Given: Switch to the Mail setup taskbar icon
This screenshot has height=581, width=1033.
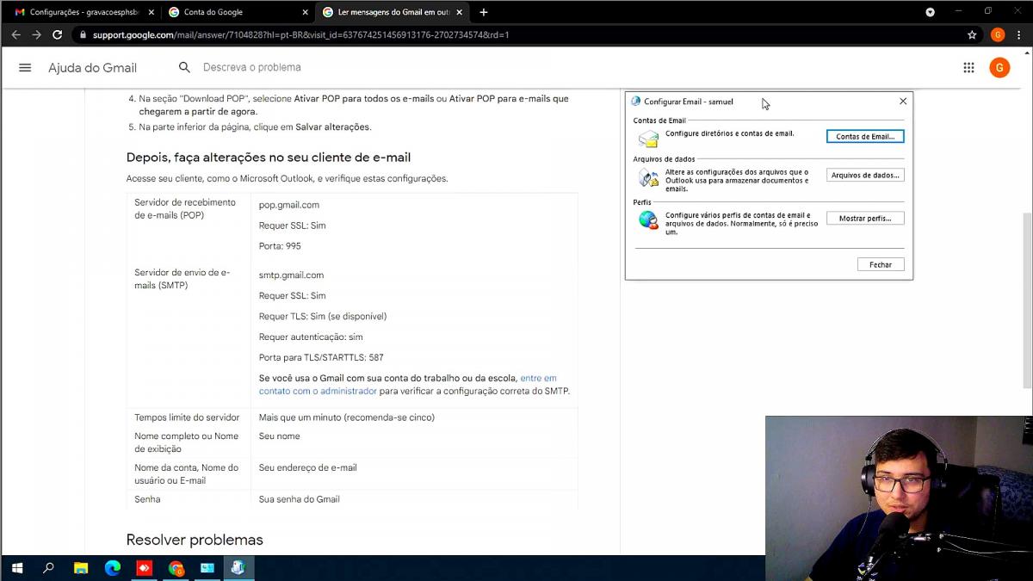Looking at the screenshot, I should click(238, 568).
